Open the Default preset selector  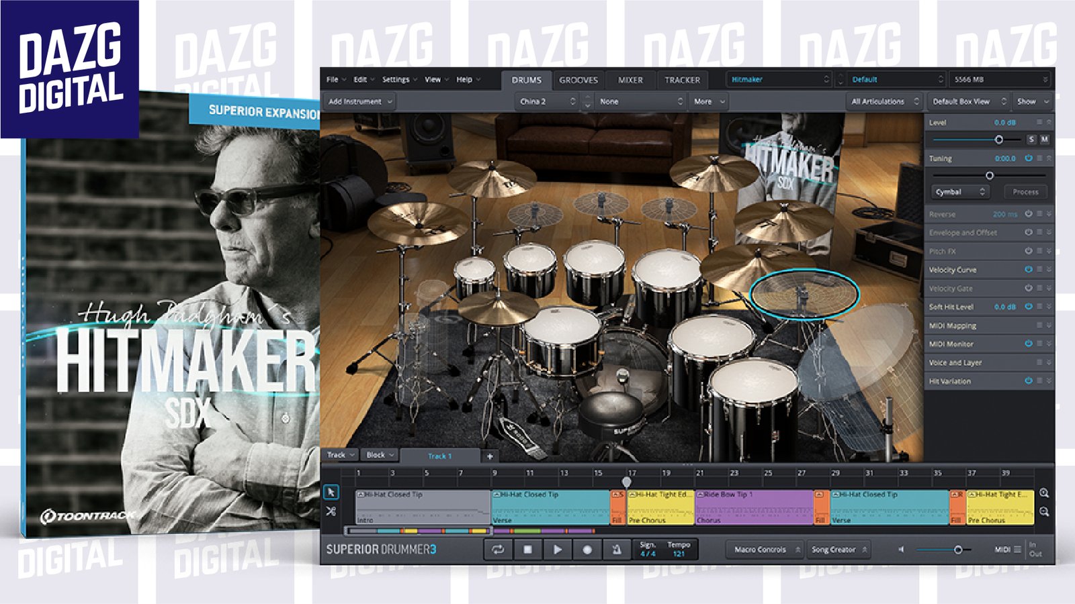click(896, 79)
